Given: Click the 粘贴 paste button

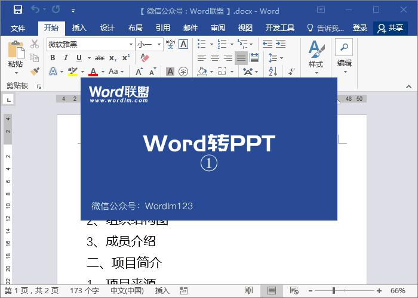Looking at the screenshot, I should (16, 57).
